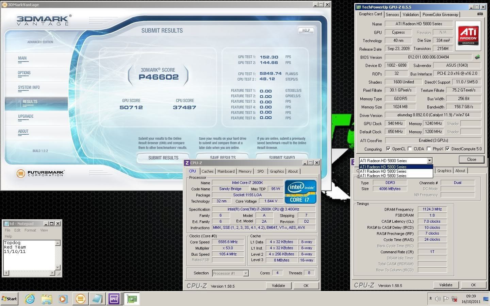Go to MAIN in 3DMark sidebar
This screenshot has width=490, height=306.
22,58
